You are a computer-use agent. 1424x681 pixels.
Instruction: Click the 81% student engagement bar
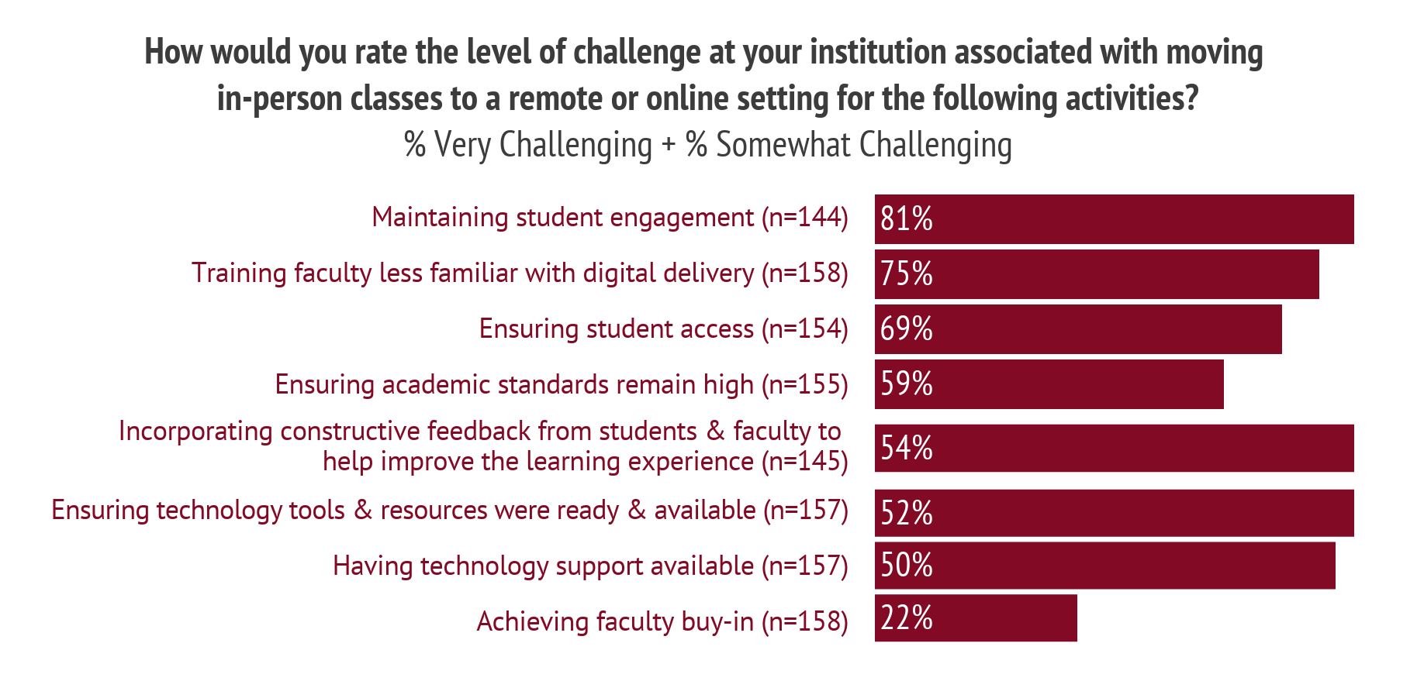1114,219
